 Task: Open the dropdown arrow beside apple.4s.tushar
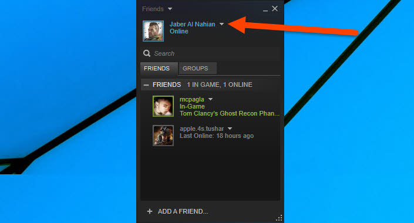230,129
